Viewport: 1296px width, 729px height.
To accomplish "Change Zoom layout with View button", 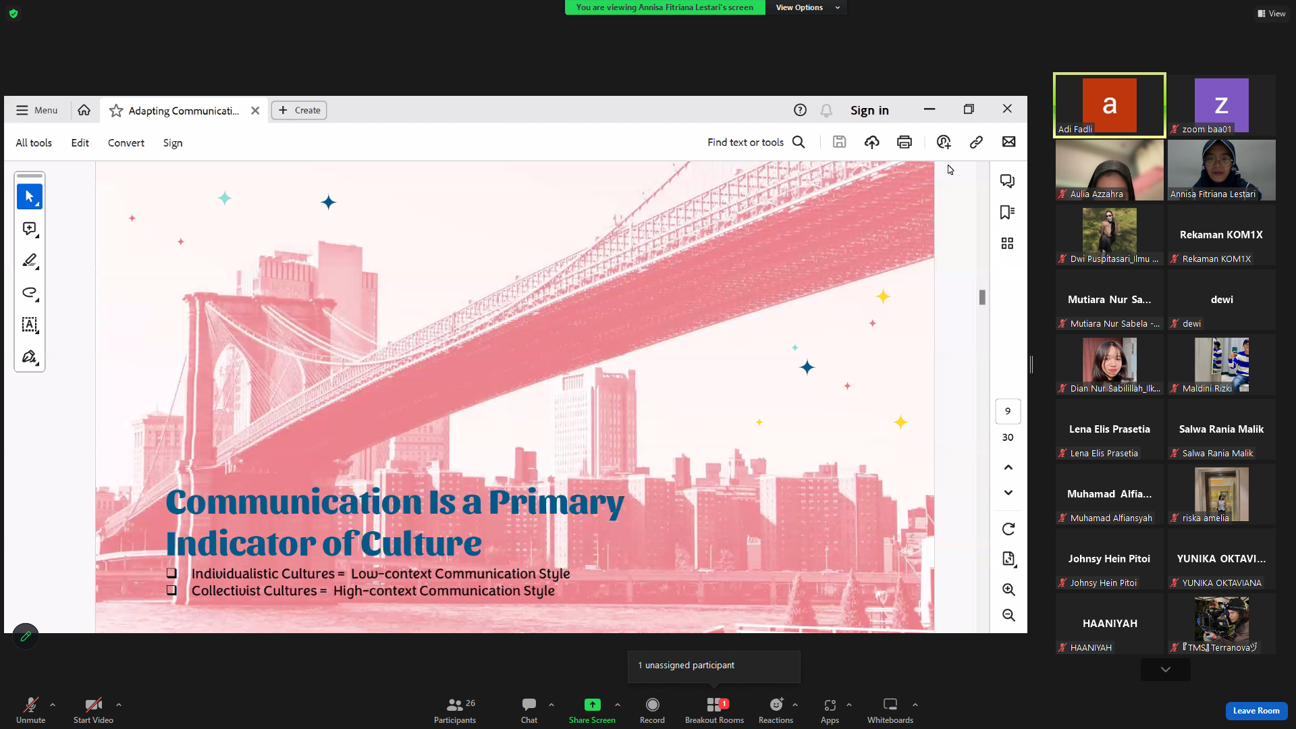I will point(1272,13).
